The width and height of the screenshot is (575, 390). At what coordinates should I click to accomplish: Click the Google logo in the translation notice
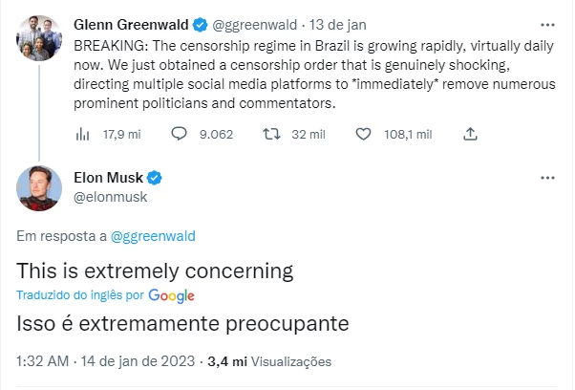172,296
